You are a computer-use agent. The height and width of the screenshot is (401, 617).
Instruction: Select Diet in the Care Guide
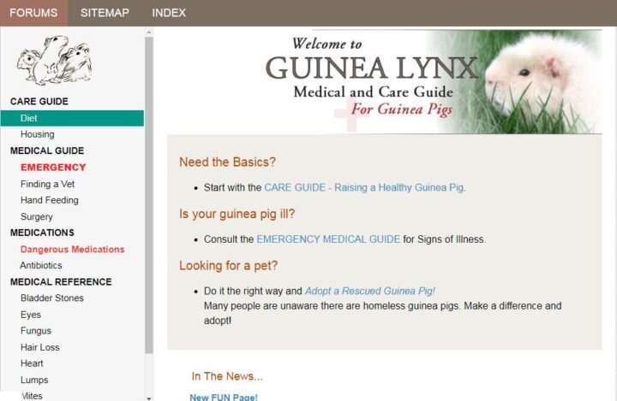(72, 118)
